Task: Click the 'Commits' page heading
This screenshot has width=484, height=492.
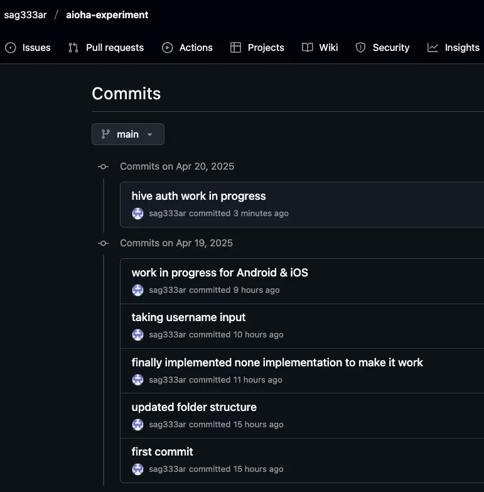Action: 126,94
